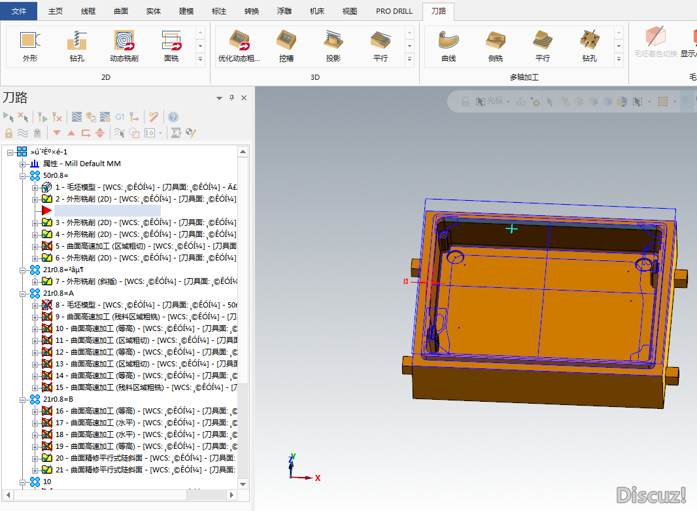This screenshot has width=697, height=511.
Task: Toggle posting with the ghost icon
Action: [x=37, y=133]
